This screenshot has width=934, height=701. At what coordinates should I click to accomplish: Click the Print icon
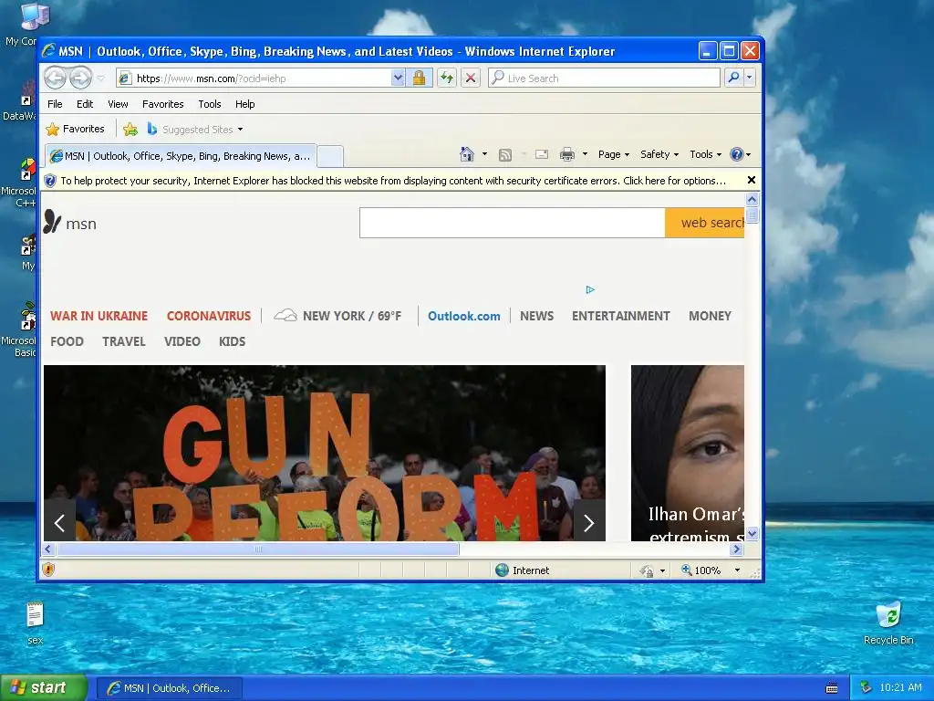[x=567, y=154]
